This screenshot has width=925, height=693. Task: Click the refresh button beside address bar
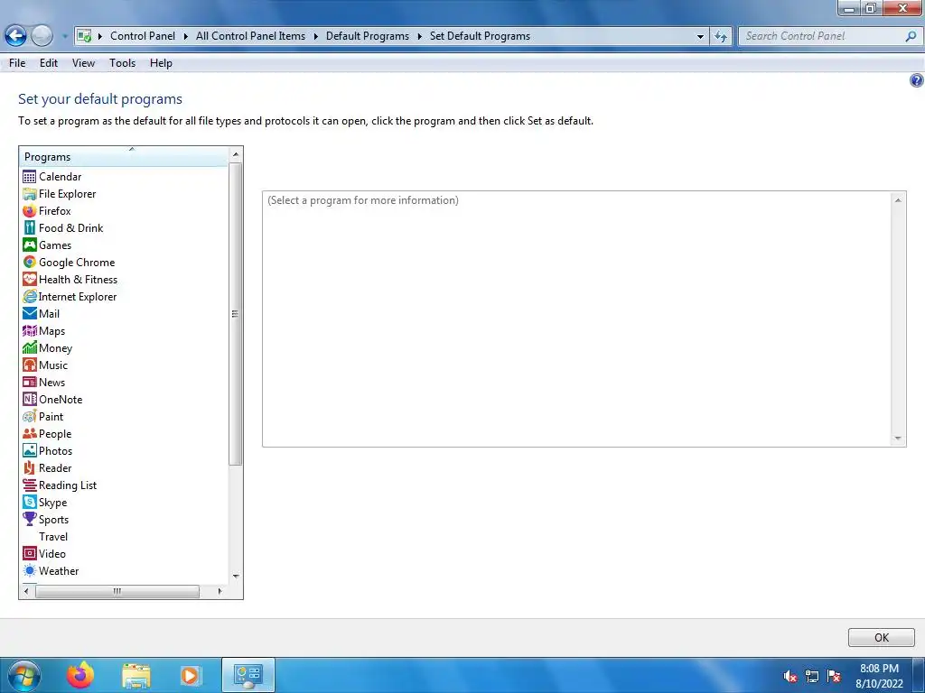tap(721, 36)
